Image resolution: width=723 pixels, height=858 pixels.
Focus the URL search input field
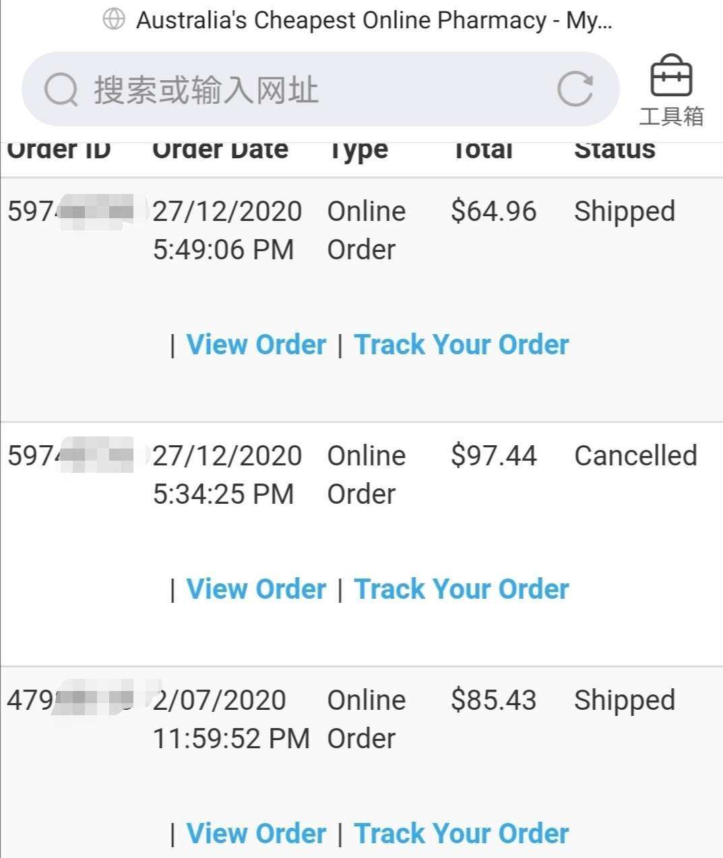pos(320,89)
